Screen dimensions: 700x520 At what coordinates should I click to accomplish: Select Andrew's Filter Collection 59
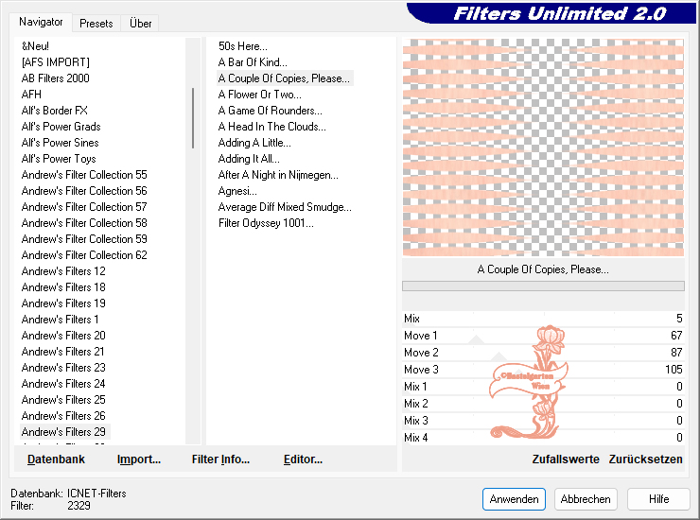pos(84,239)
